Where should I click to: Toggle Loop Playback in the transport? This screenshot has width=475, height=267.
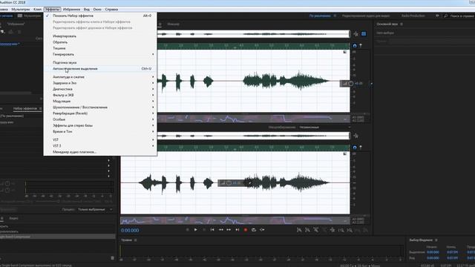coord(254,230)
